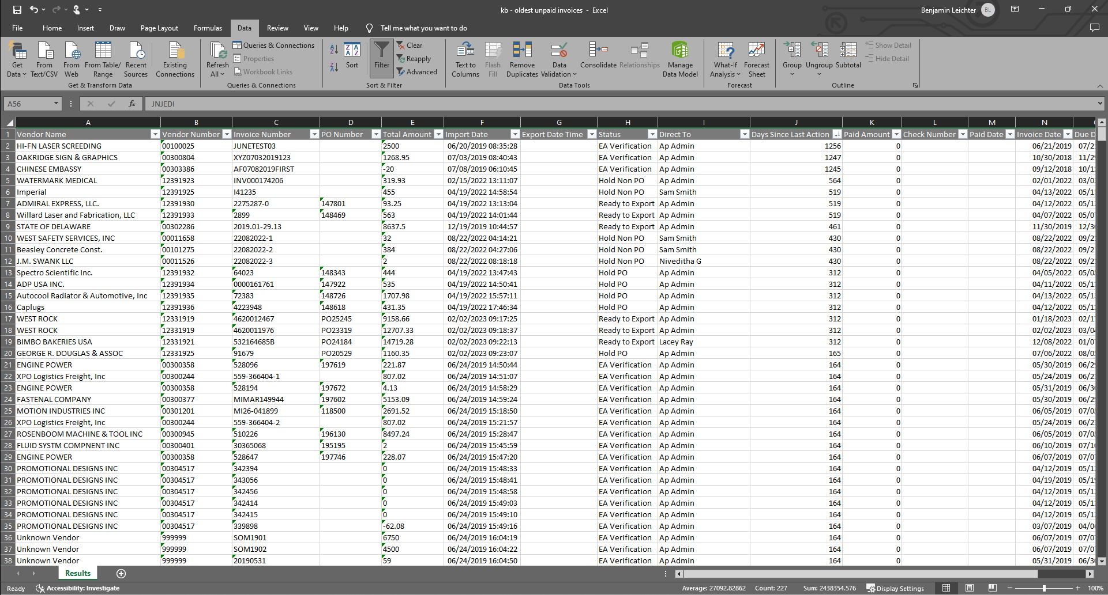Image resolution: width=1108 pixels, height=595 pixels.
Task: Open Invoice Number column filter dropdown
Action: [314, 134]
